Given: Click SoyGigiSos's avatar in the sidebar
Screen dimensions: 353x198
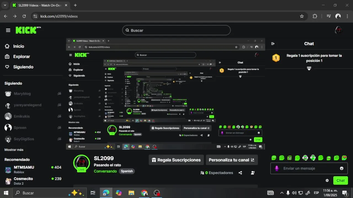Looking at the screenshot, I should [x=8, y=139].
